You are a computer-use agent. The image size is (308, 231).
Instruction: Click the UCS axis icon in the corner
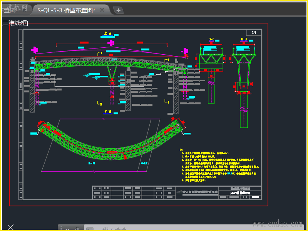pyautogui.click(x=10, y=227)
